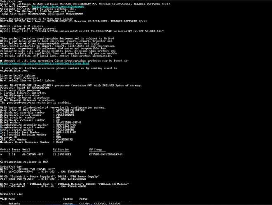Click 'System returned to ROM by power-on'
Image resolution: width=272 pixels, height=205 pixels.
pos(28,28)
